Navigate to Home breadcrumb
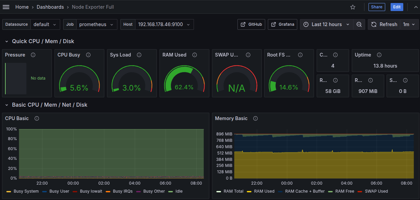Screen dimensions: 420x200 tap(22, 7)
